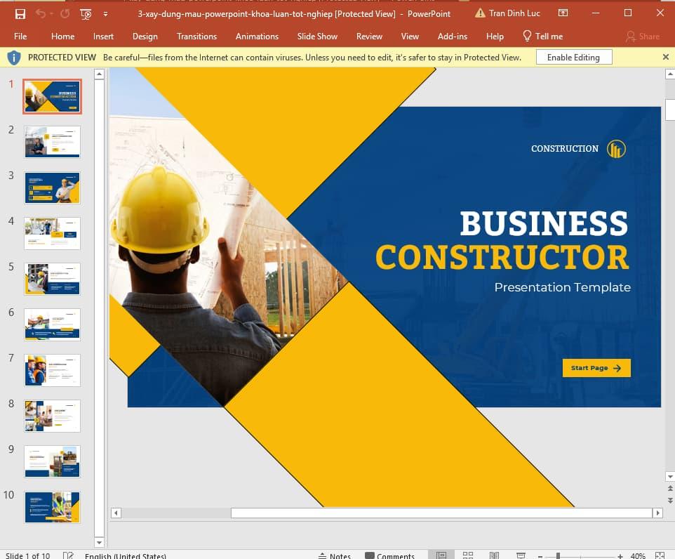Click the Enable Editing button
Screen dimensions: 675x559
[573, 57]
